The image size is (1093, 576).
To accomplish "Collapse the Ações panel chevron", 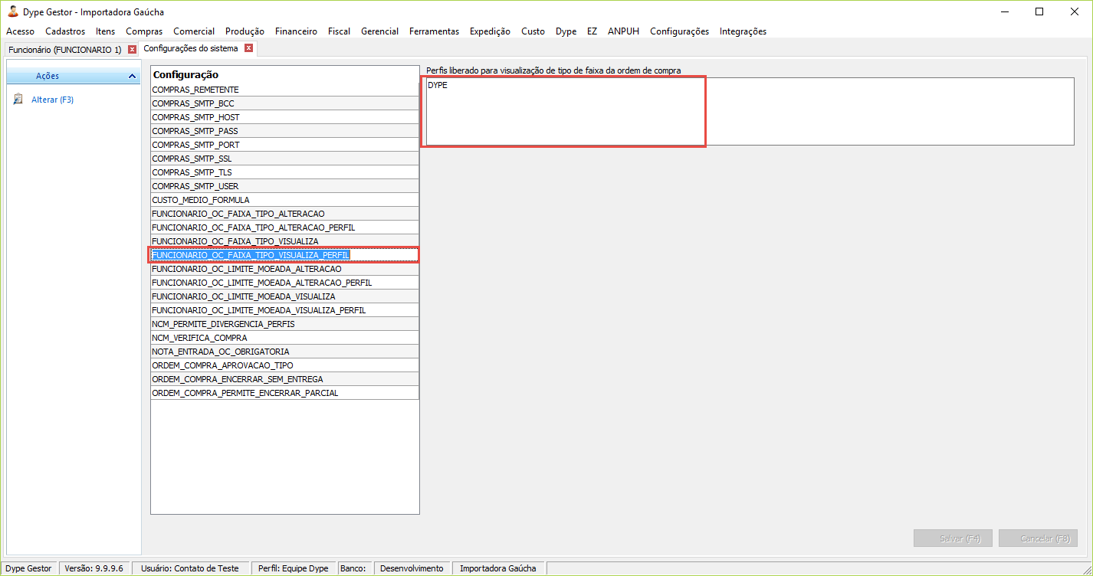I will (133, 77).
